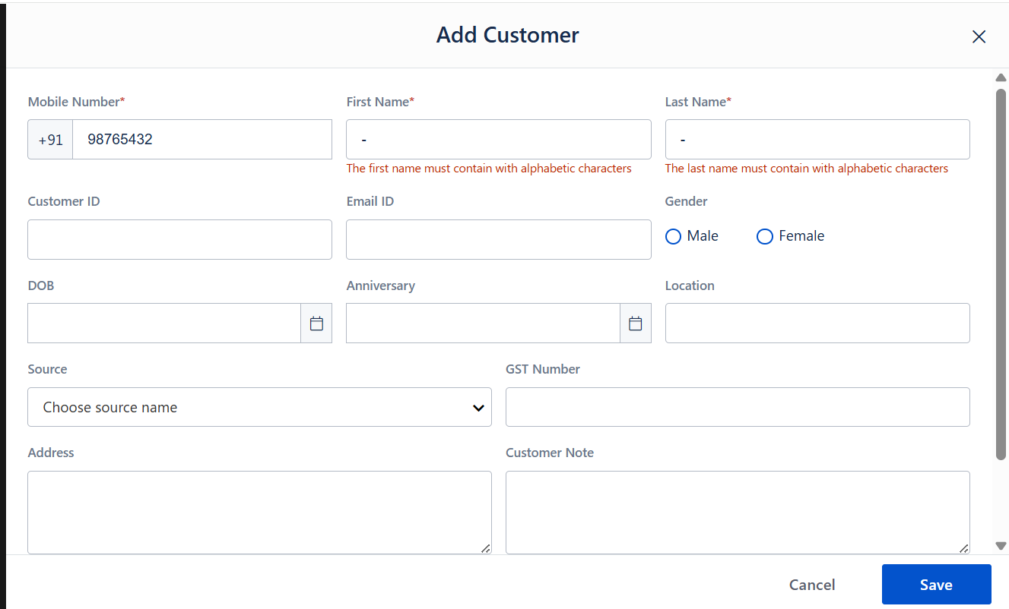Open the DOB calendar picker icon
Viewport: 1009px width, 609px height.
pyautogui.click(x=316, y=323)
